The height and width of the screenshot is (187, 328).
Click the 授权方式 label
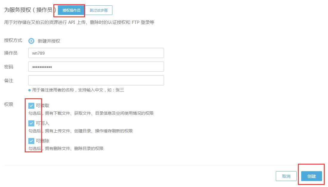[x=13, y=40]
